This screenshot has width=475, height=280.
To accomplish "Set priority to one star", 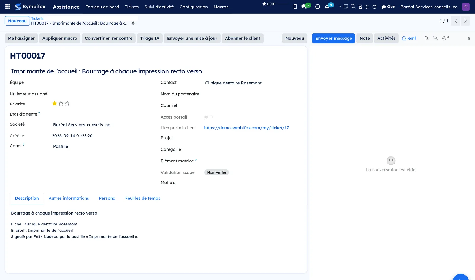I will click(55, 103).
